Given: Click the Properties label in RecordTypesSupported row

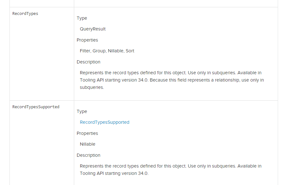Looking at the screenshot, I should click(x=87, y=133).
